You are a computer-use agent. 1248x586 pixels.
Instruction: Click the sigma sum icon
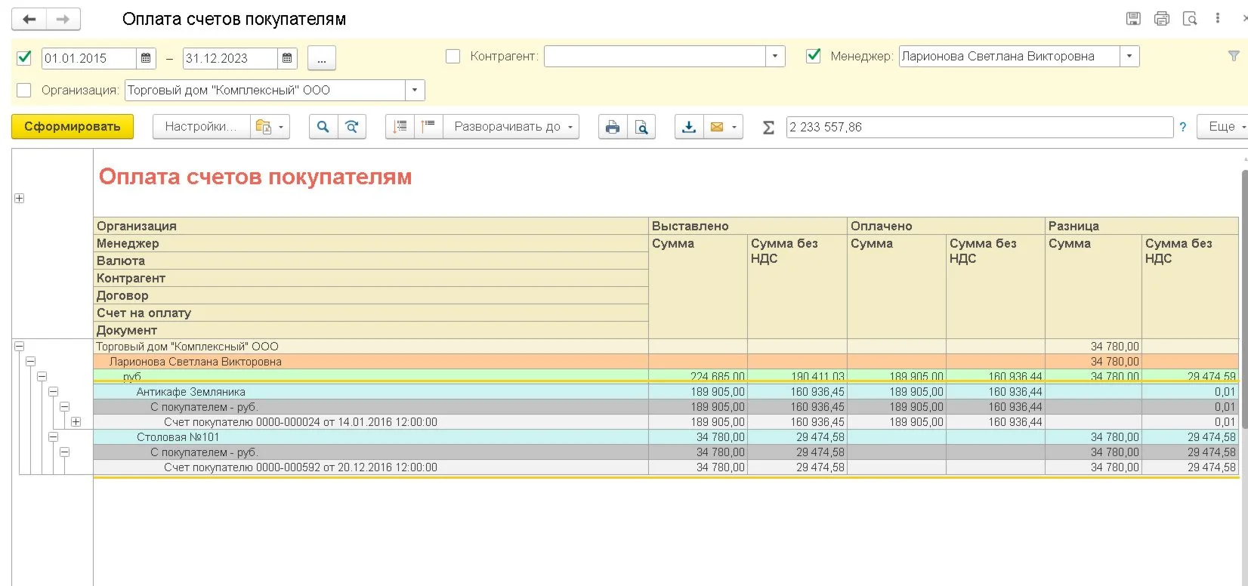pos(768,128)
